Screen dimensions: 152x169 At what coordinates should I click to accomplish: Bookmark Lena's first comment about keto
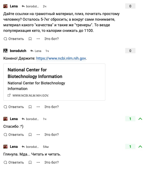pos(30,39)
